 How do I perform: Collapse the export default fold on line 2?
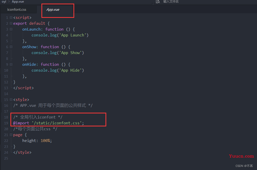(11, 23)
